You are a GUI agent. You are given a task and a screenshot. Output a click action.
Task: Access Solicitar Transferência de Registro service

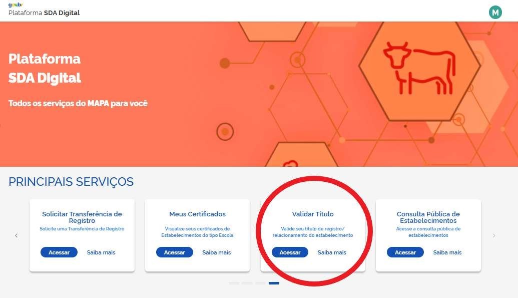coord(59,252)
